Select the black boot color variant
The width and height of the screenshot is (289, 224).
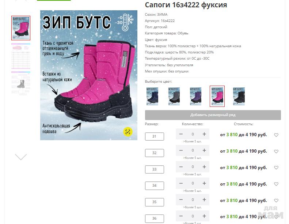click(239, 96)
